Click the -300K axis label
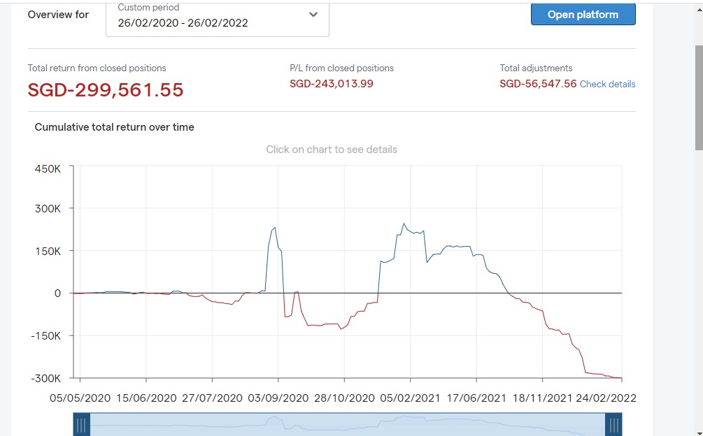Viewport: 703px width, 436px height. click(x=45, y=378)
